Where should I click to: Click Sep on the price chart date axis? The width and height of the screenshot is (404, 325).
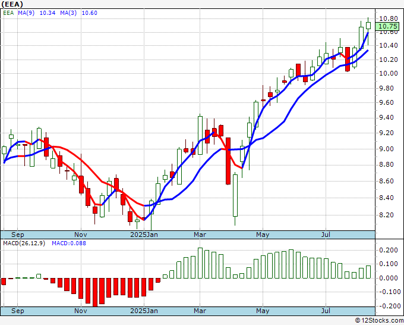17,235
